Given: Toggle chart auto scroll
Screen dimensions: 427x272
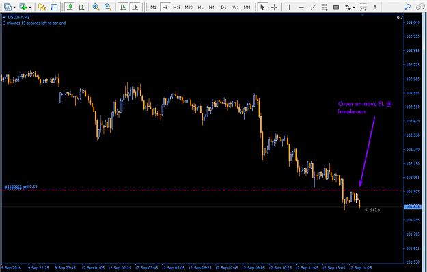Looking at the screenshot, I should tap(123, 7).
